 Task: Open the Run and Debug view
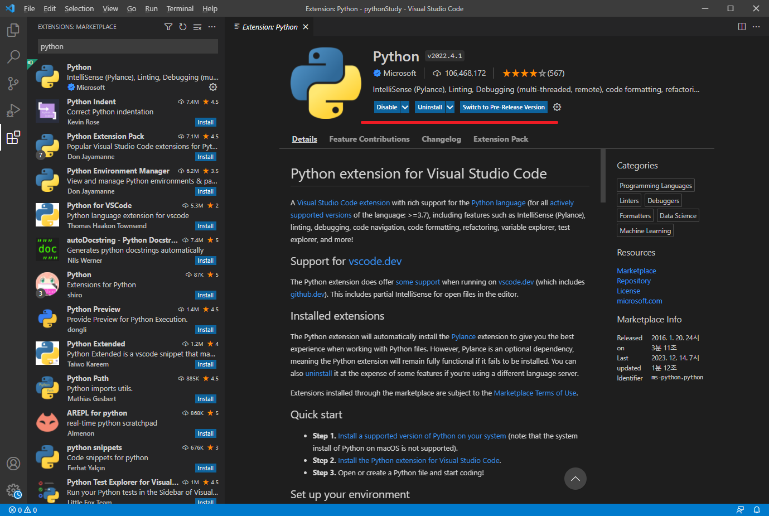tap(13, 110)
